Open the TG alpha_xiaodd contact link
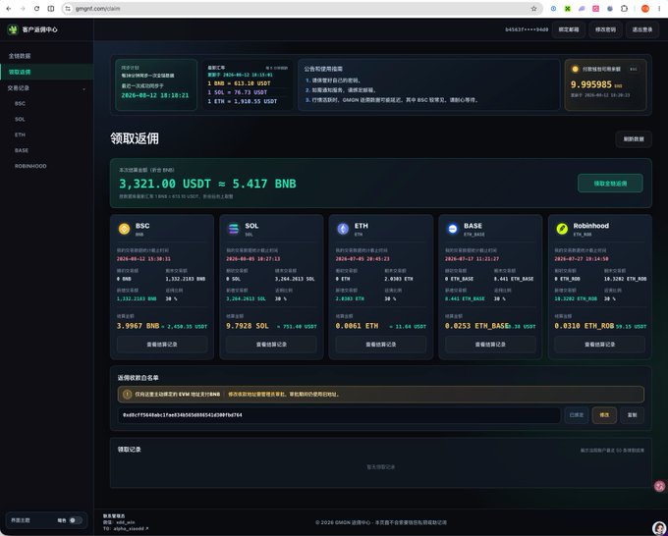Viewport: 668px width, 536px height. pos(130,528)
